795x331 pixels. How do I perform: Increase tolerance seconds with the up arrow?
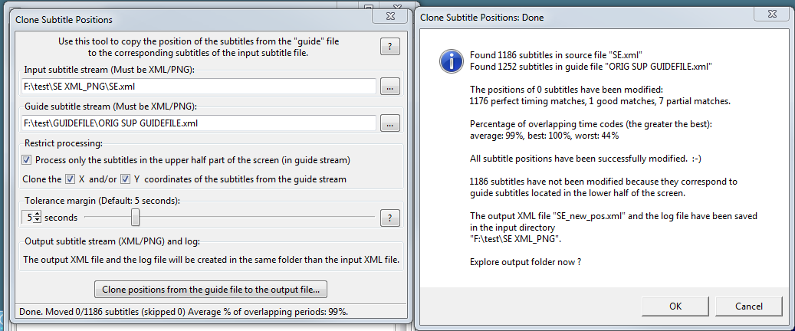(38, 215)
